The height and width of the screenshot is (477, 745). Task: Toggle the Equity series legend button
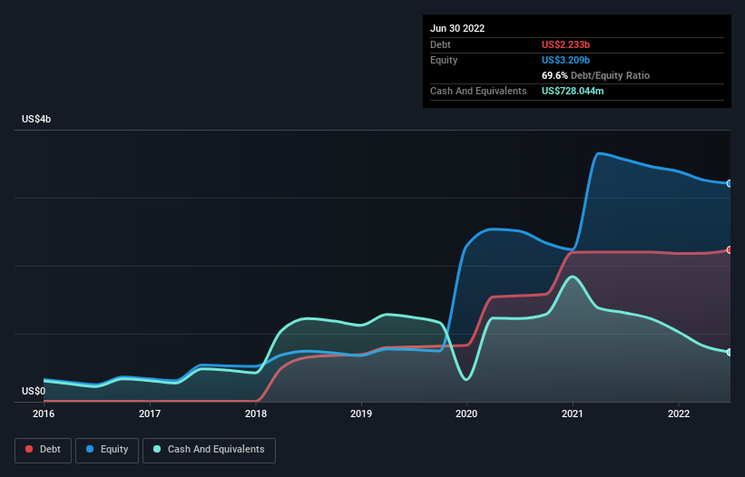click(x=107, y=450)
